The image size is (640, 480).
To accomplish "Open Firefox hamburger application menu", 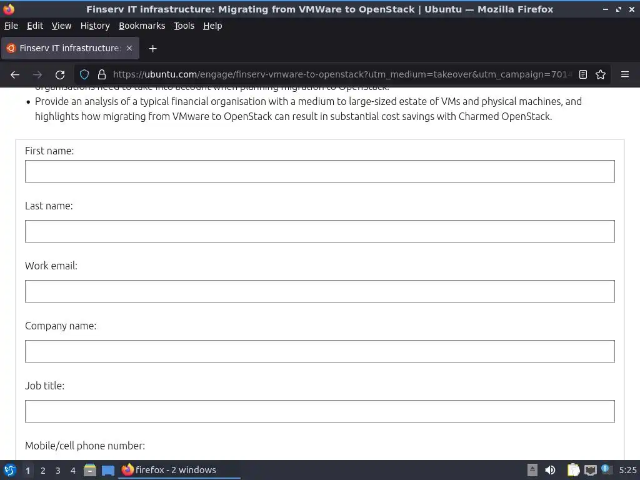I will [625, 74].
